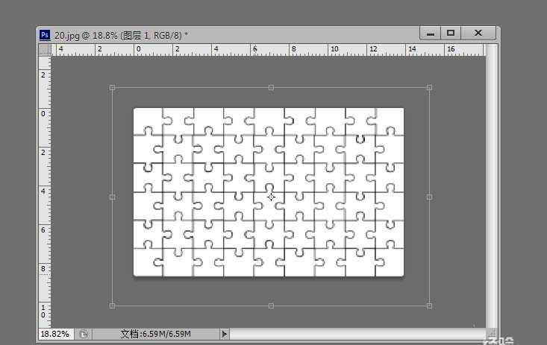Image resolution: width=547 pixels, height=345 pixels.
Task: Minimize the 20.jpg document window
Action: coord(430,34)
